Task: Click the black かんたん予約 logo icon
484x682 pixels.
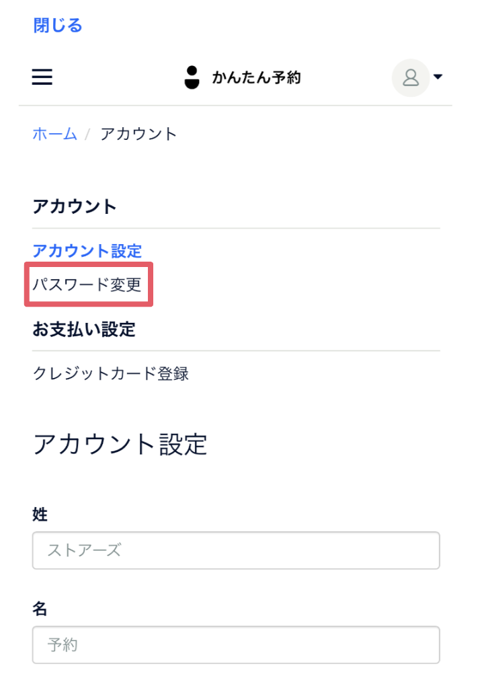Action: (192, 77)
